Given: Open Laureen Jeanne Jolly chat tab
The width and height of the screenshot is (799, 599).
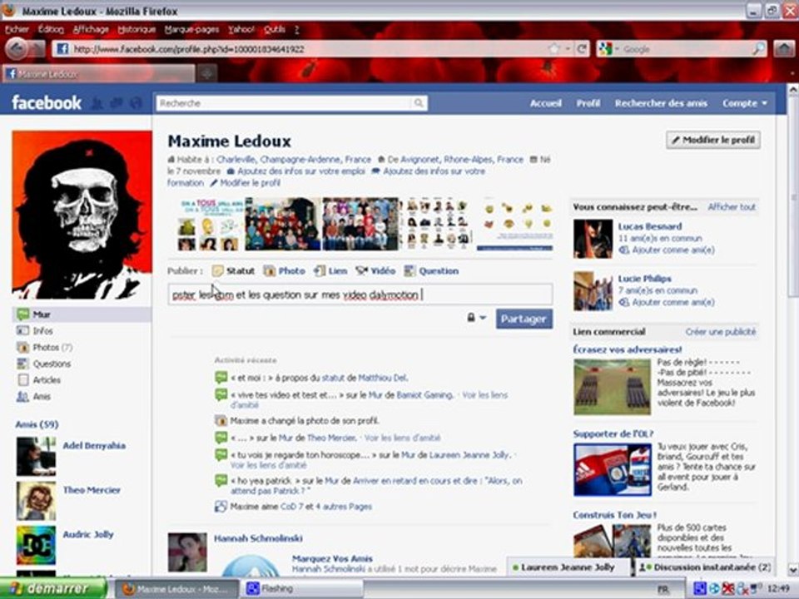Looking at the screenshot, I should click(568, 567).
